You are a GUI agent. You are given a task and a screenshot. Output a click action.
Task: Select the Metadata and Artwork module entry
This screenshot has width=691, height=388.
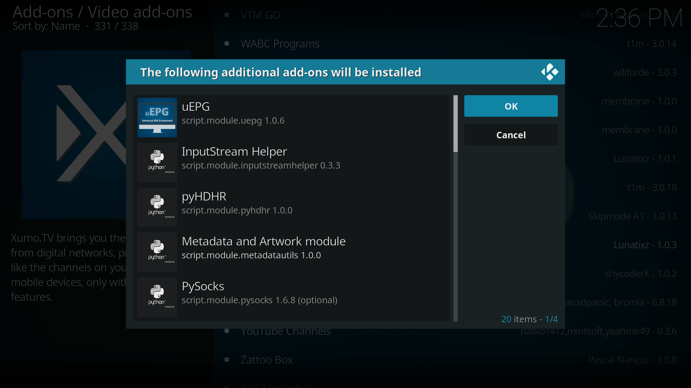(x=292, y=252)
